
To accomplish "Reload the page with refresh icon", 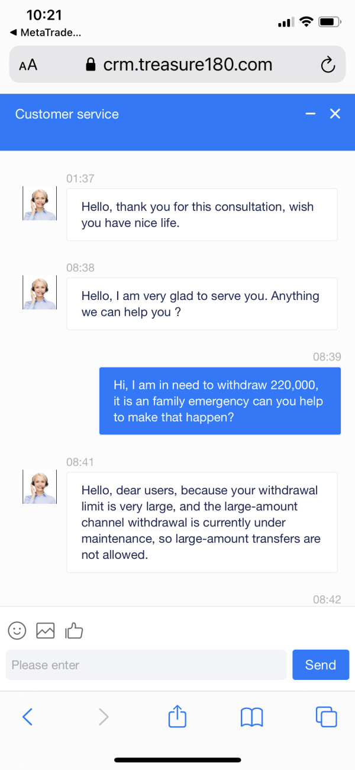I will (328, 65).
